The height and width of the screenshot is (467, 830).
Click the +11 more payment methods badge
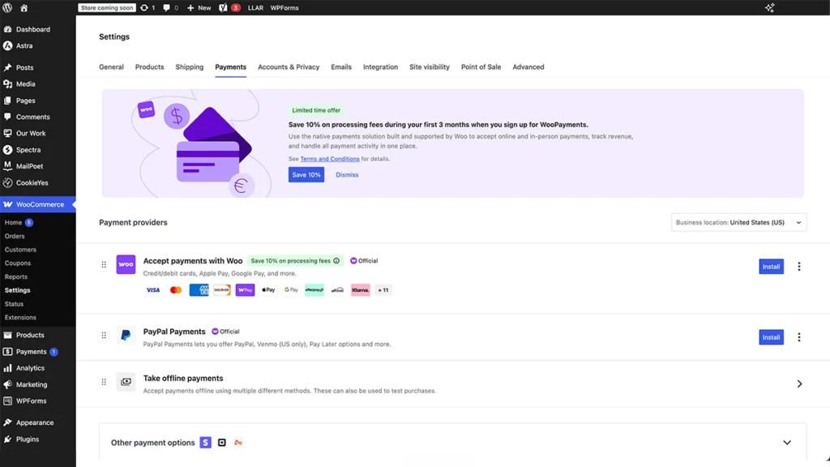(x=383, y=289)
